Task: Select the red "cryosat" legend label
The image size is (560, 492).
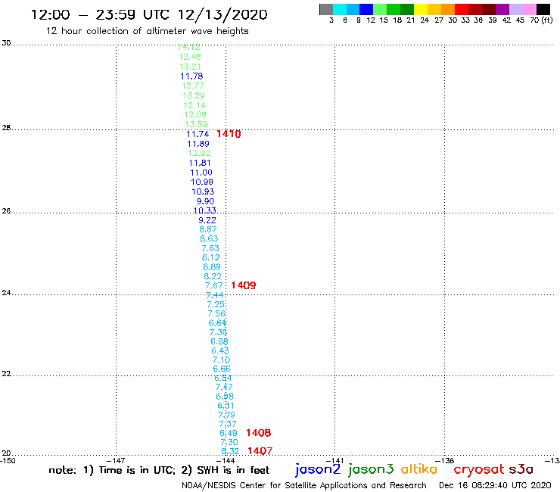Action: coord(478,469)
